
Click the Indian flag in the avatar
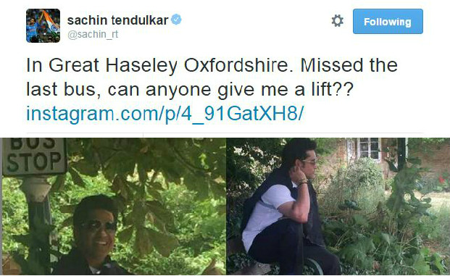(51, 22)
